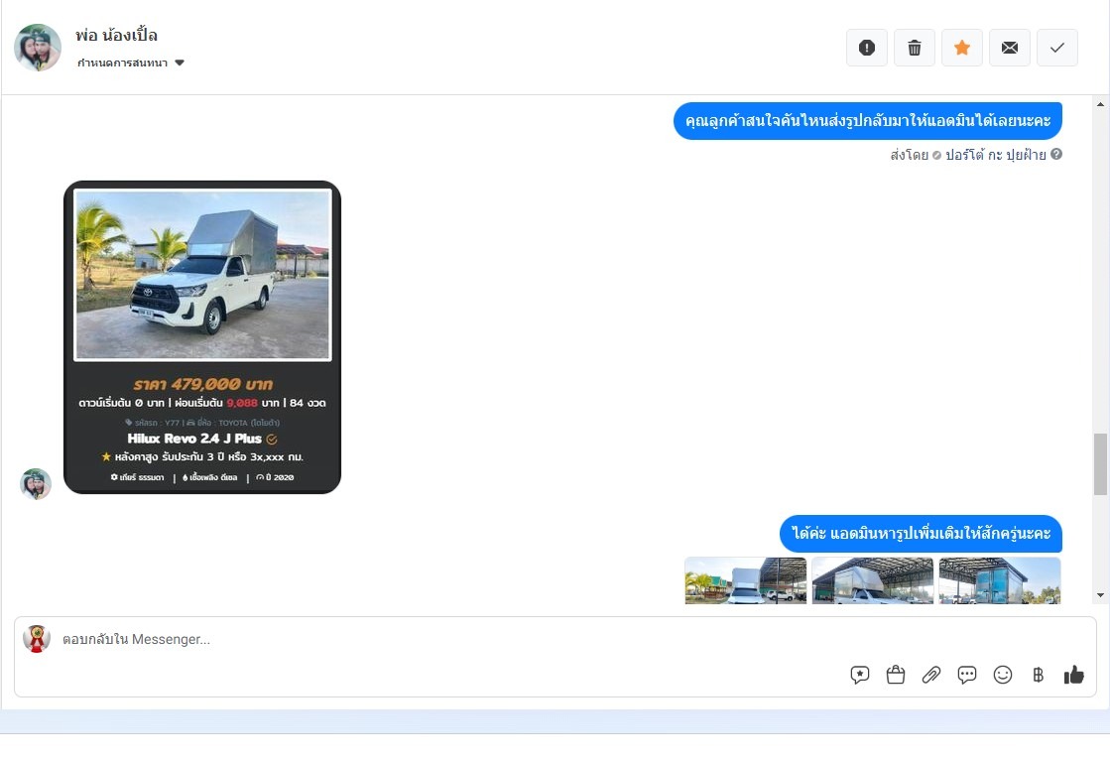Viewport: 1110px width, 761px height.
Task: Mark conversation done with checkmark icon
Action: [x=1056, y=48]
